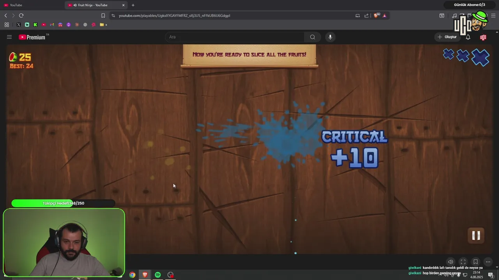The width and height of the screenshot is (499, 280).
Task: Open the Brave taskbar icon
Action: tap(145, 275)
